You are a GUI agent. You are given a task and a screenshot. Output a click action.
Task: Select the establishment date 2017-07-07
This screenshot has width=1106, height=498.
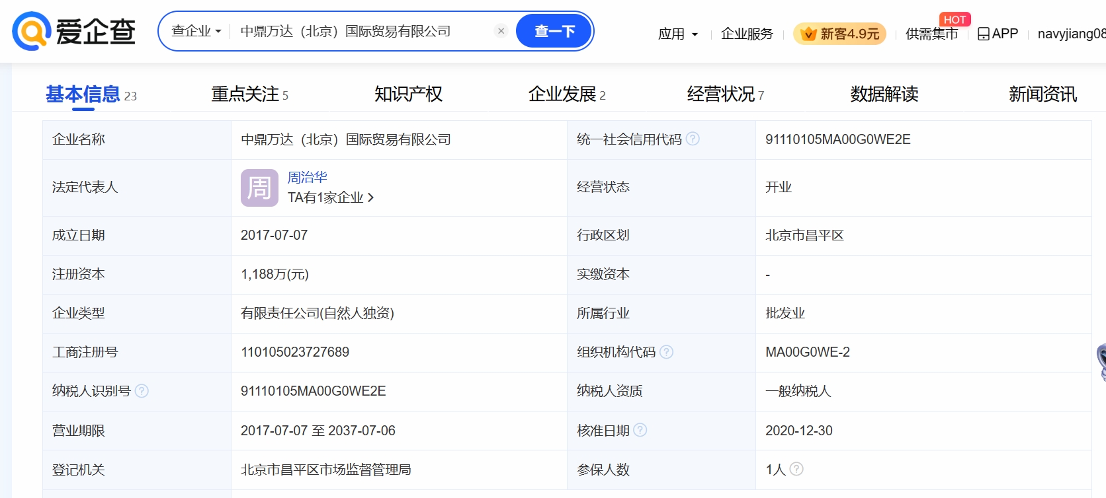tap(274, 235)
